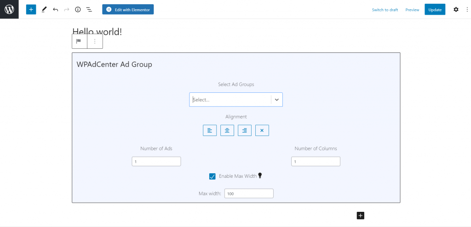Open block options three-dots menu
The height and width of the screenshot is (227, 471).
(95, 41)
